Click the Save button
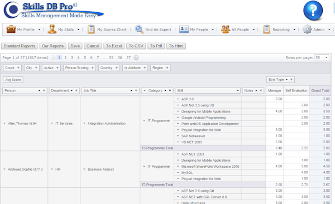The image size is (335, 204). (x=75, y=46)
